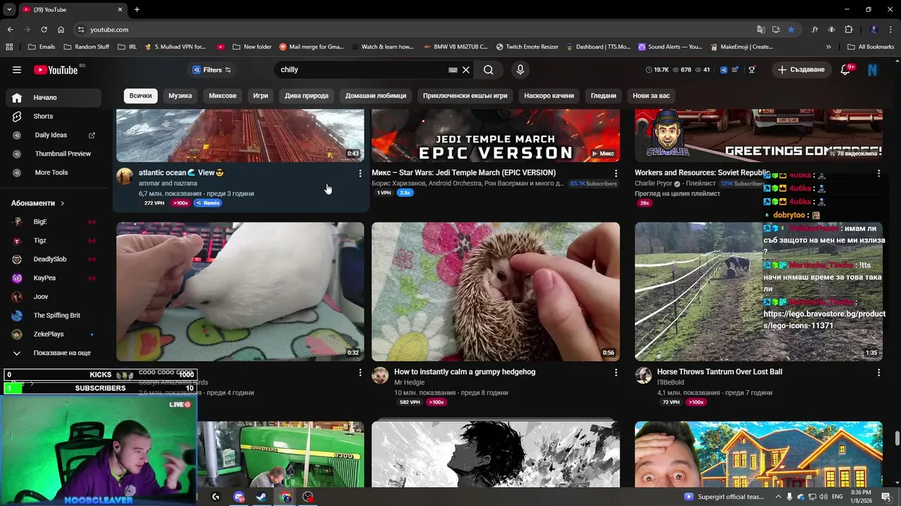
Task: Play the grumpy hedgehog video thumbnail
Action: (496, 292)
